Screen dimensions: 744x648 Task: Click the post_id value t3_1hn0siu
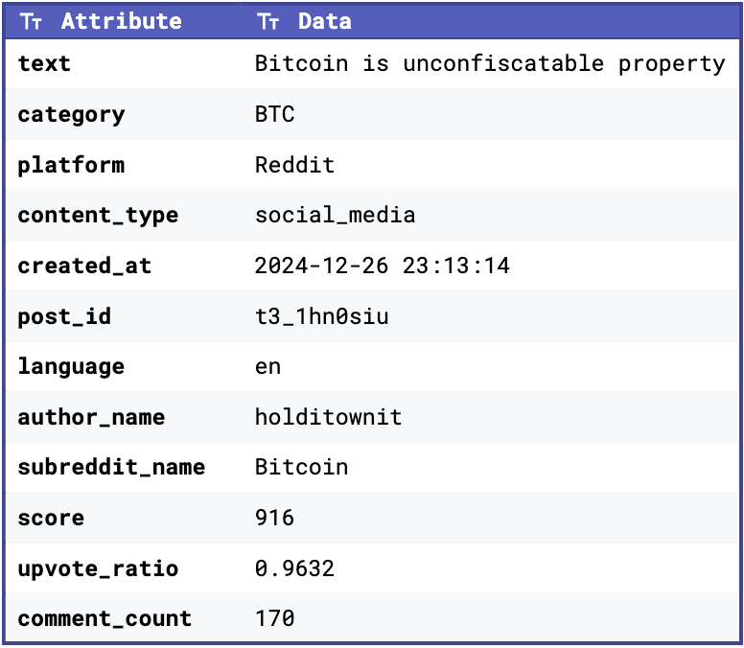[322, 316]
